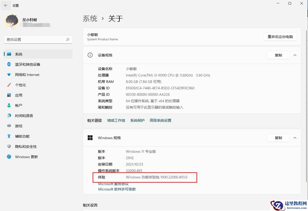Click the 查找设置 search field
This screenshot has height=211, width=308.
[38, 40]
